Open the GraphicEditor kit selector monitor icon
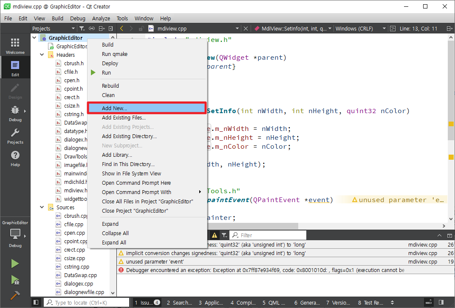455x308 pixels. click(x=15, y=234)
